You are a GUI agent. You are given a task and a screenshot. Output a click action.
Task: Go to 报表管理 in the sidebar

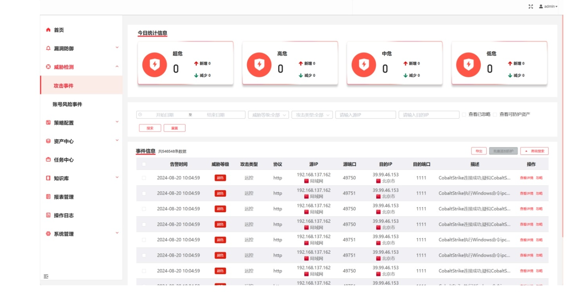(x=64, y=197)
